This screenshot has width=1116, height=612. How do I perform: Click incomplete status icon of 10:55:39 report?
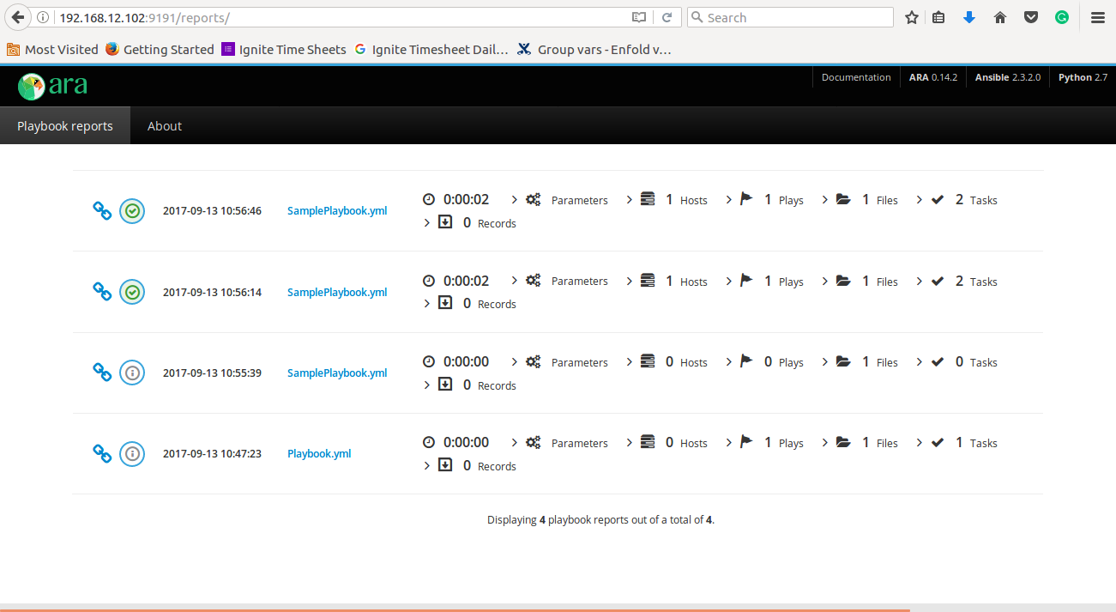132,373
